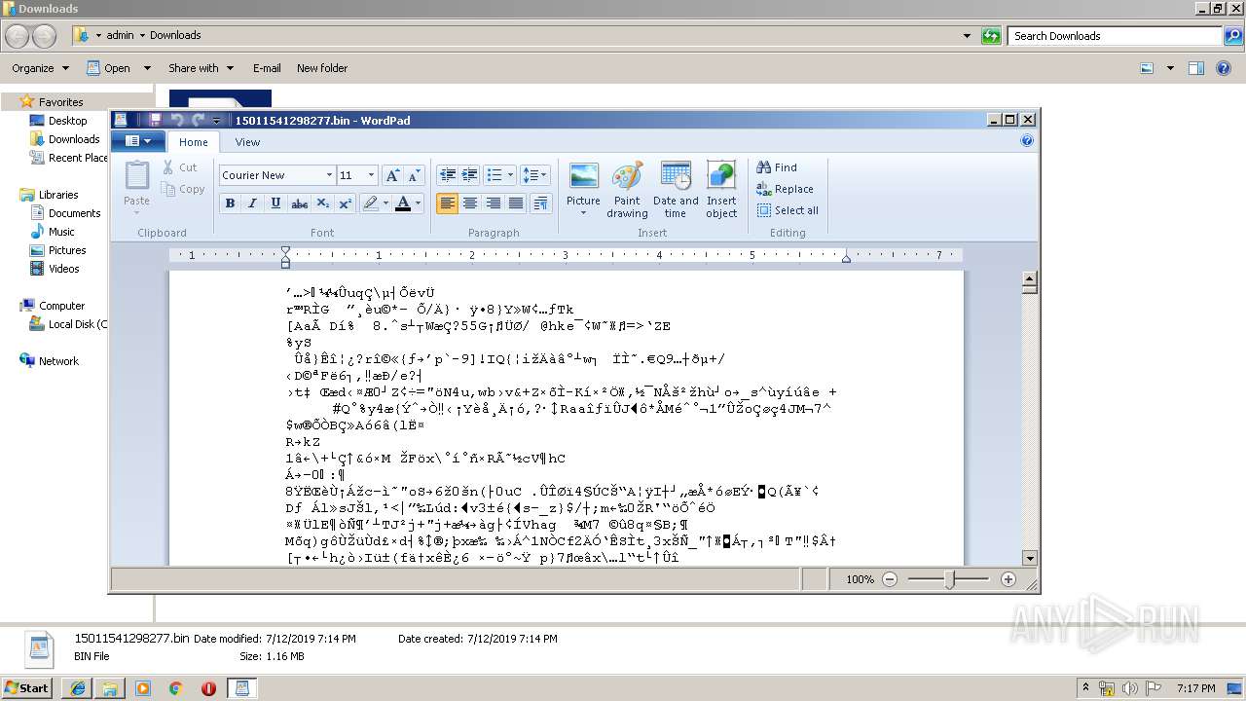Viewport: 1246px width, 701px height.
Task: Expand the Picture dropdown arrow
Action: click(x=583, y=213)
